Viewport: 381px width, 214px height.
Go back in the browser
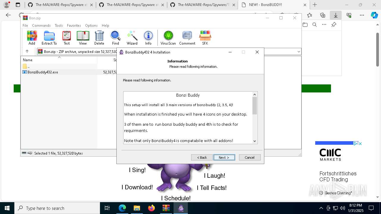8,15
